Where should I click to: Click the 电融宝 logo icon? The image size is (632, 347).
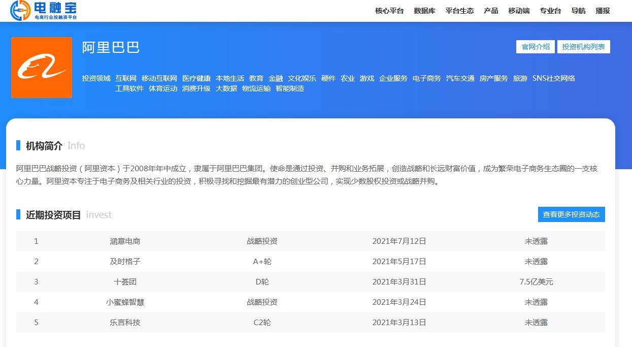[x=43, y=10]
